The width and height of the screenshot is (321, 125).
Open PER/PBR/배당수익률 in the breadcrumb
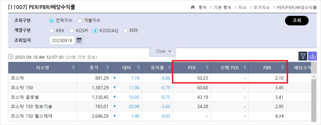[296, 8]
